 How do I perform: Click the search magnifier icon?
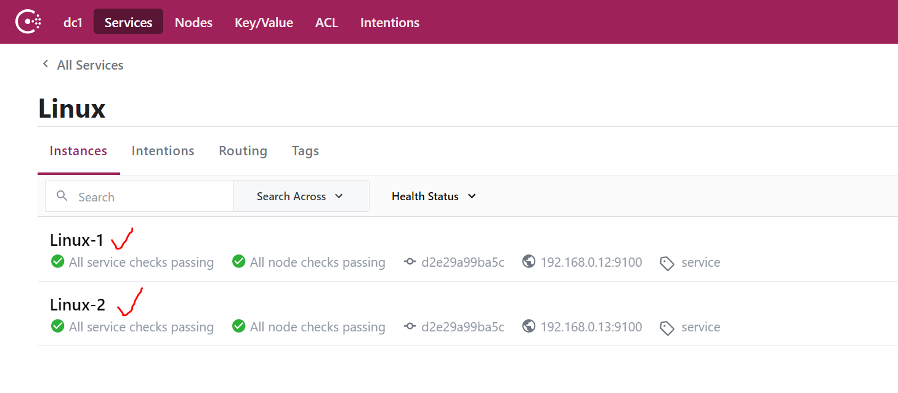tap(62, 196)
